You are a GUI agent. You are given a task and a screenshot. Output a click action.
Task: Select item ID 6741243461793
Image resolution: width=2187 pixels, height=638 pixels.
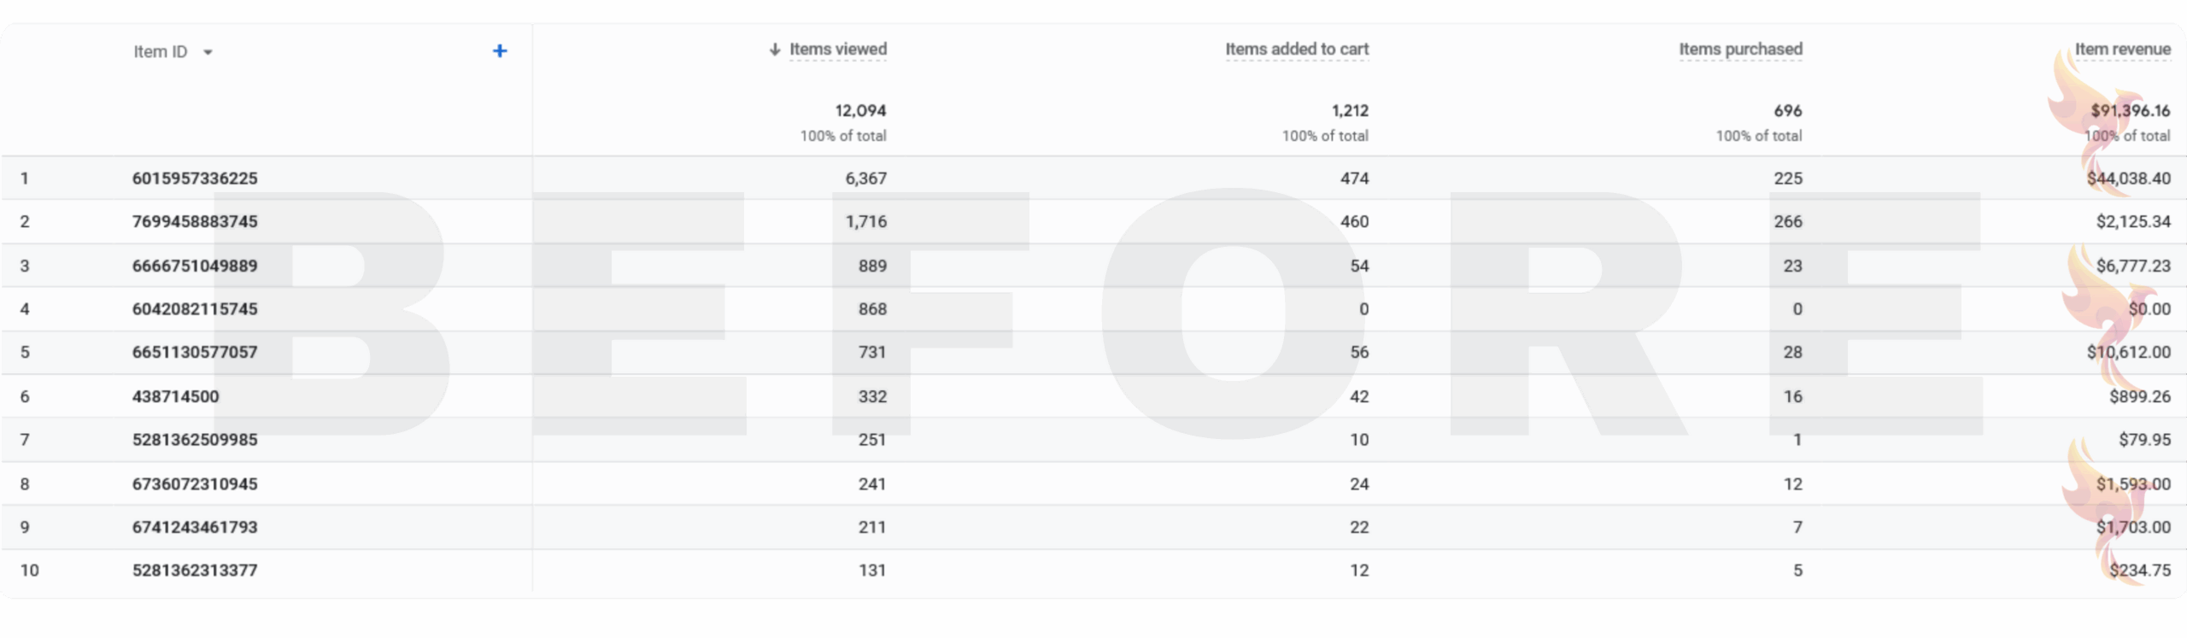[x=195, y=527]
